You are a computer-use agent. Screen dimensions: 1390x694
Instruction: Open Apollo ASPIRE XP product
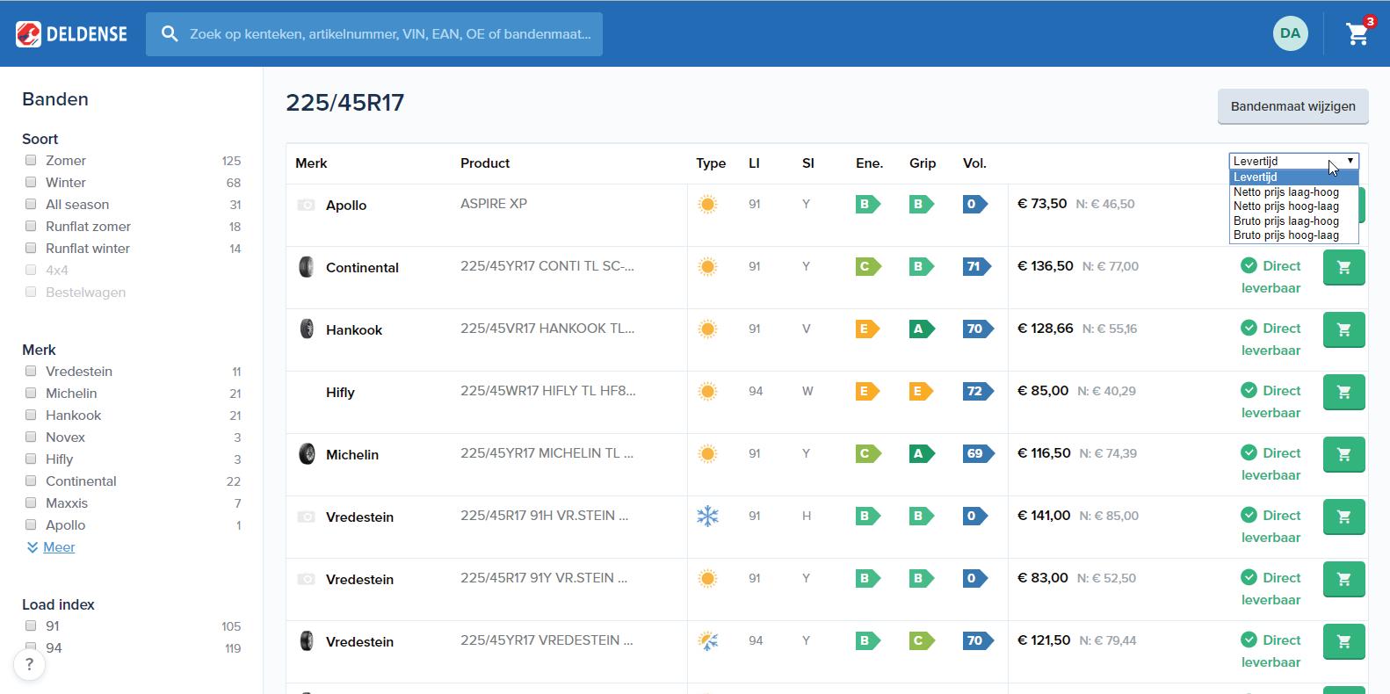(494, 204)
